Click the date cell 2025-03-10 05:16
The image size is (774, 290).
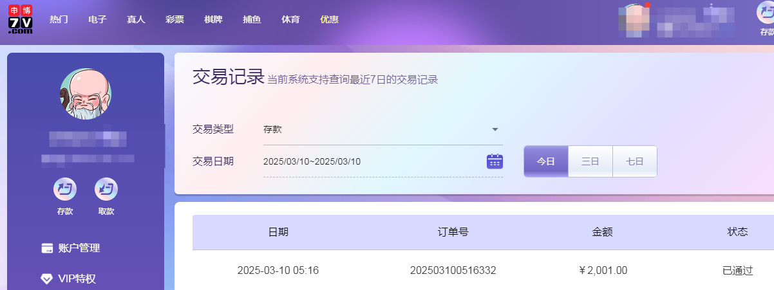click(278, 270)
